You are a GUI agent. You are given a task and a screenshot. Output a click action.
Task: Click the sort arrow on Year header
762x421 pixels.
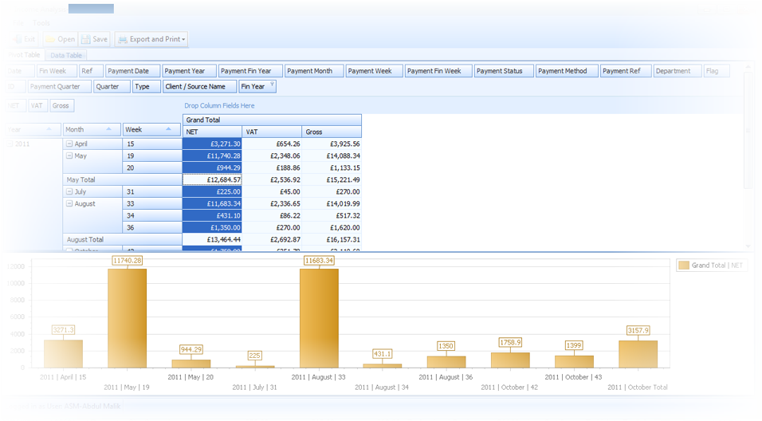pyautogui.click(x=49, y=129)
